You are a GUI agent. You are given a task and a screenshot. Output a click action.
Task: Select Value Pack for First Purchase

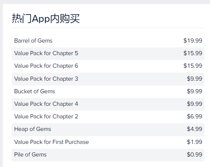pyautogui.click(x=108, y=142)
